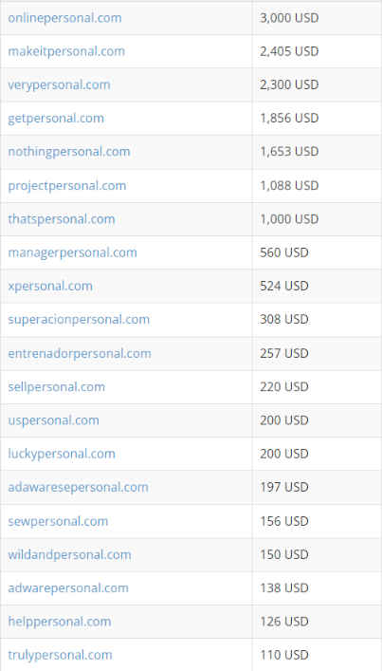The image size is (382, 671).
Task: Select xpersonal.com from the table
Action: [50, 286]
